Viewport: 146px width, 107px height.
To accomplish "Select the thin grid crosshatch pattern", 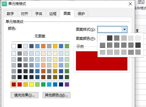I will tap(131, 52).
